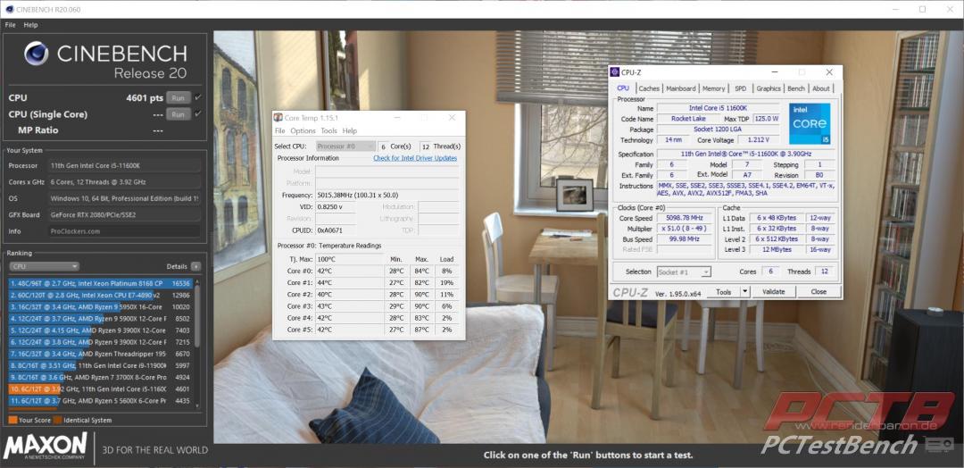Run the multi-core CPU test
The height and width of the screenshot is (468, 964).
coord(179,97)
